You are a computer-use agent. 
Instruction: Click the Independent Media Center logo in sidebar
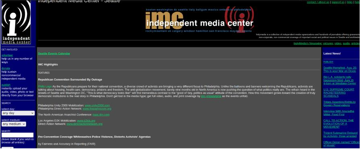tap(16, 22)
